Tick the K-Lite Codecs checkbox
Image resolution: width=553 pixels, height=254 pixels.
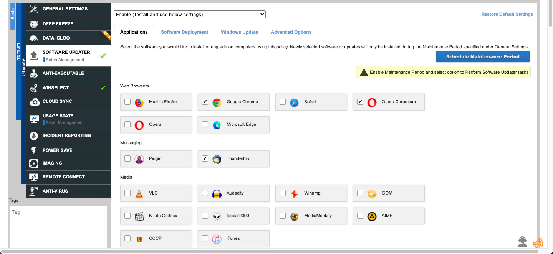(x=127, y=216)
